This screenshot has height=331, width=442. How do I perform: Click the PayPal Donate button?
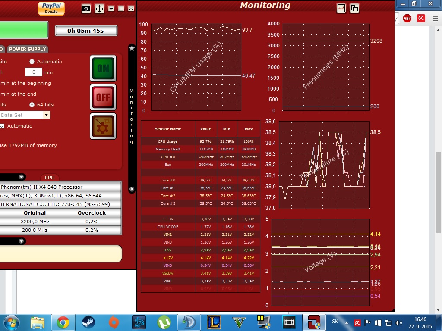pos(51,8)
